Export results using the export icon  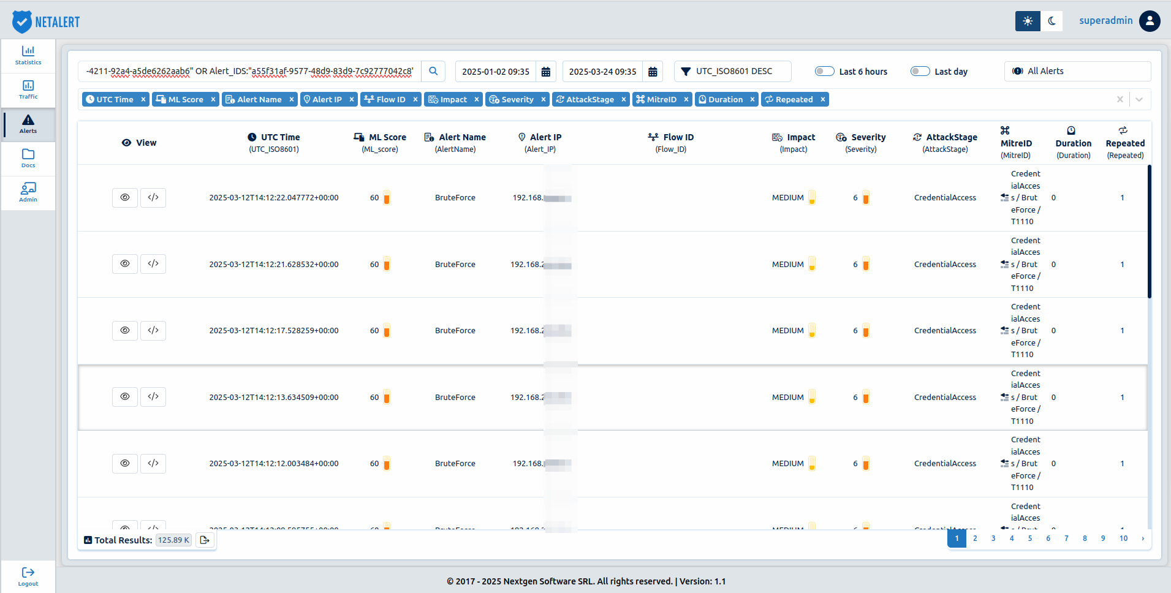click(x=205, y=540)
